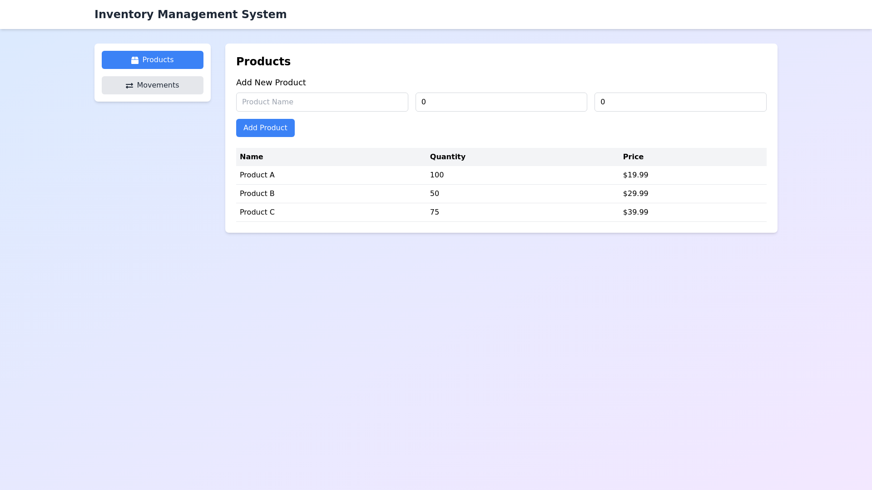Select the Product C row name
Viewport: 872px width, 490px height.
[x=257, y=212]
